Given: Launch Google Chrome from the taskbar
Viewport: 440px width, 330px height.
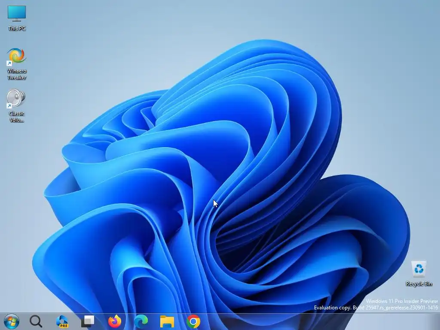Looking at the screenshot, I should coord(193,321).
